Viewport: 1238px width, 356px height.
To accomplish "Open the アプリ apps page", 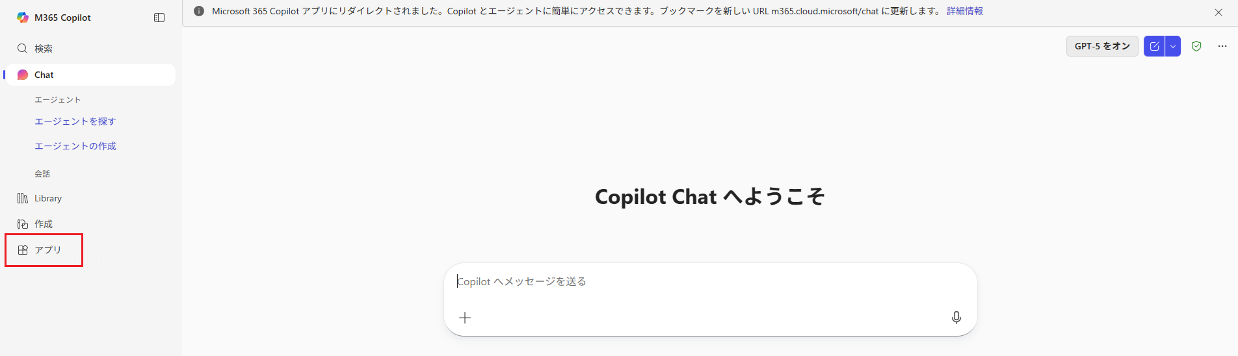I will click(x=47, y=250).
